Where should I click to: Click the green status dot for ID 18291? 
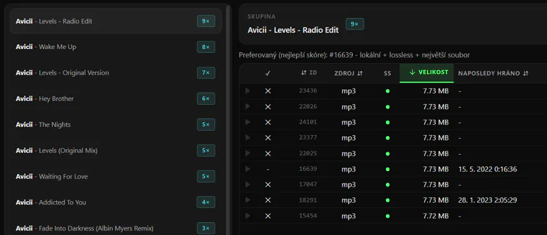coord(387,200)
